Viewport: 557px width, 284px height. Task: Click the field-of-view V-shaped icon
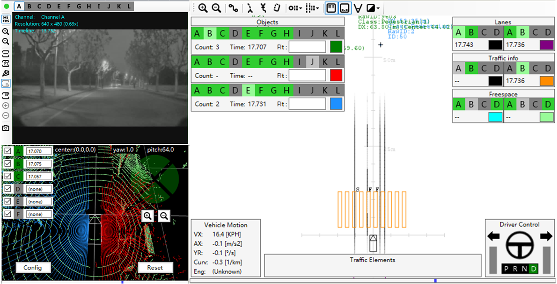(358, 8)
